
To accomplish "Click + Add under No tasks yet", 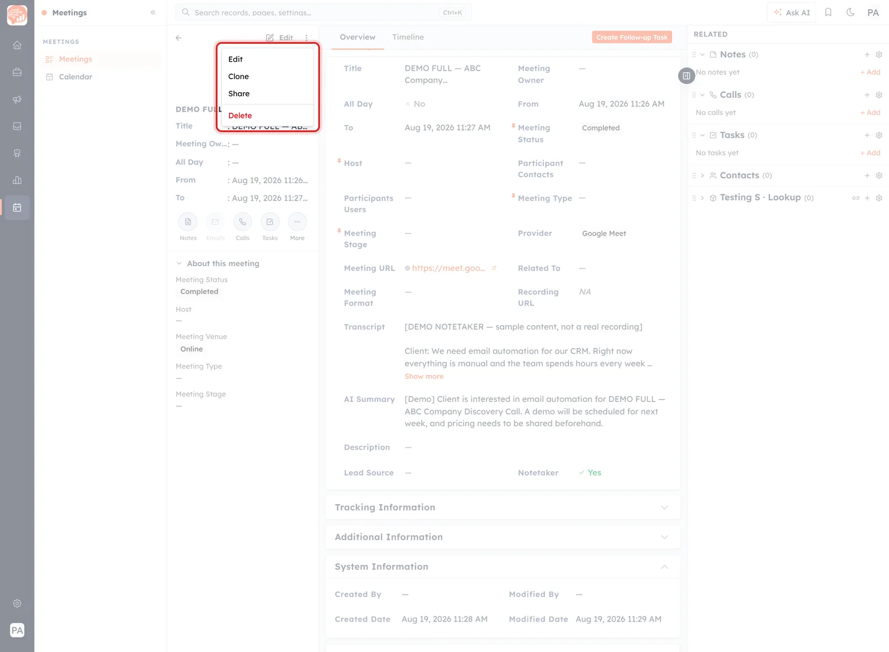I will (870, 153).
